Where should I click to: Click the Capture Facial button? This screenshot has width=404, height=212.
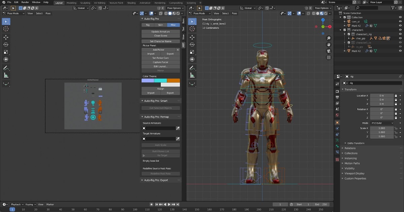(x=161, y=62)
